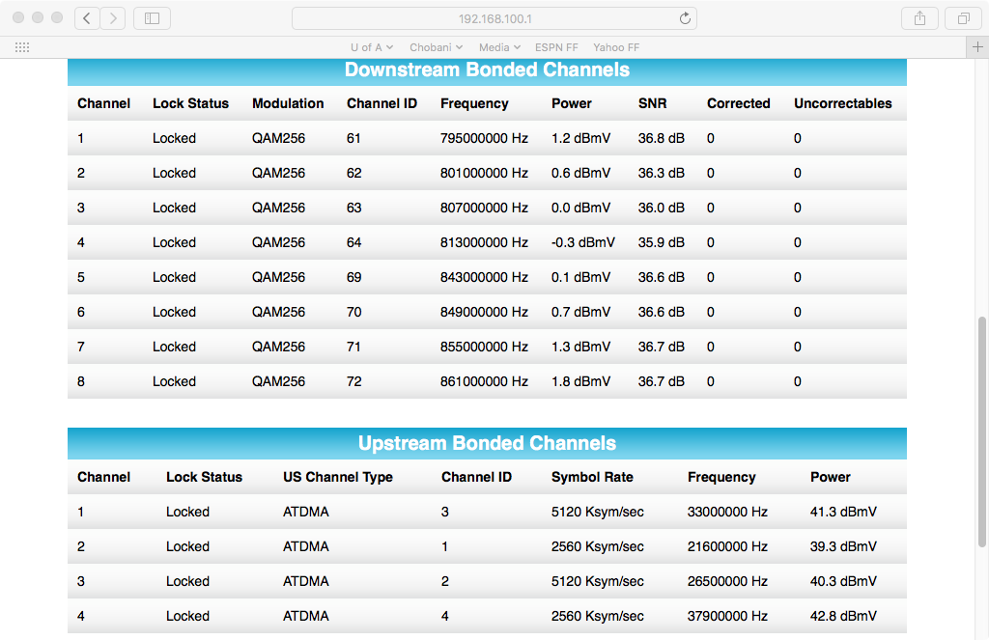Open the ESPN FF bookmark
989x640 pixels.
(x=556, y=47)
